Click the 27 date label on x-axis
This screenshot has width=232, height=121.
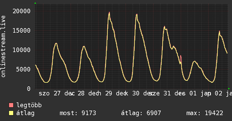57,93
